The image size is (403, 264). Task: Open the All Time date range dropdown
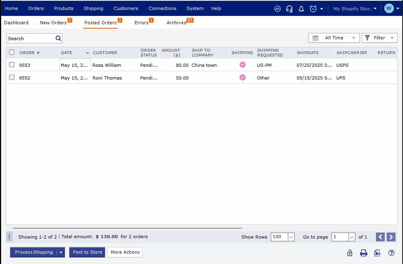tap(334, 37)
